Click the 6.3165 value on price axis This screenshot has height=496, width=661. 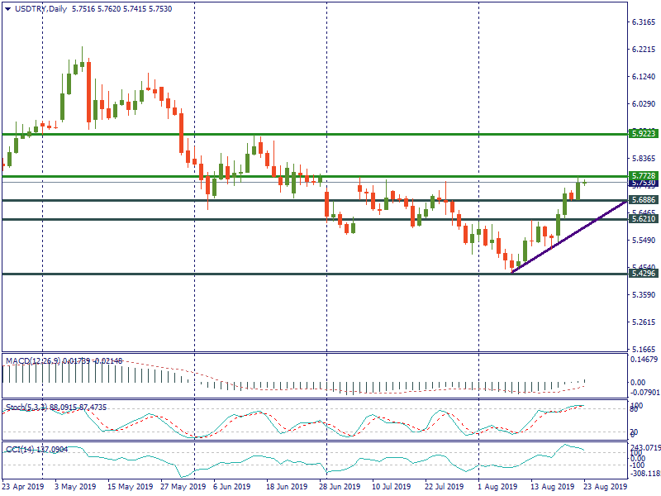(644, 22)
